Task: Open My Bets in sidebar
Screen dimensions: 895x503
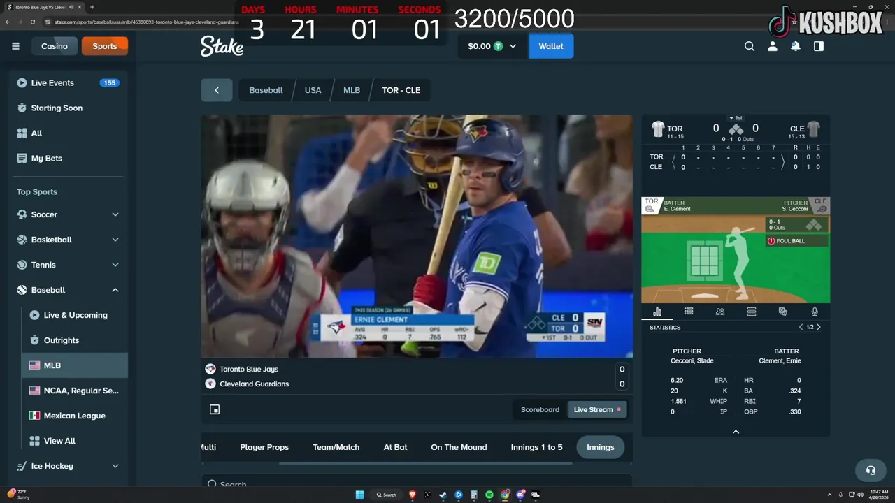Action: [x=68, y=158]
